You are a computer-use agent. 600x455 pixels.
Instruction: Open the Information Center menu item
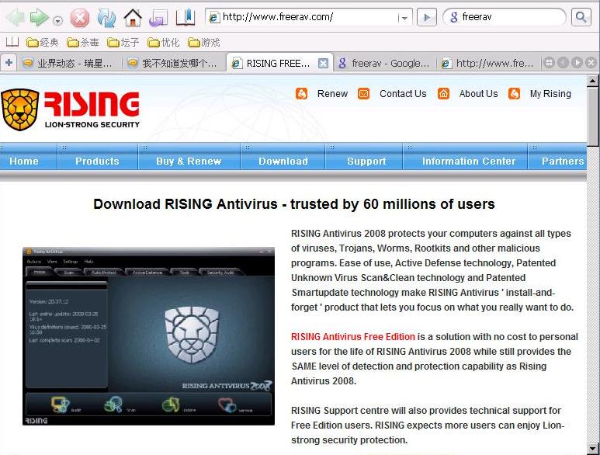pos(469,161)
